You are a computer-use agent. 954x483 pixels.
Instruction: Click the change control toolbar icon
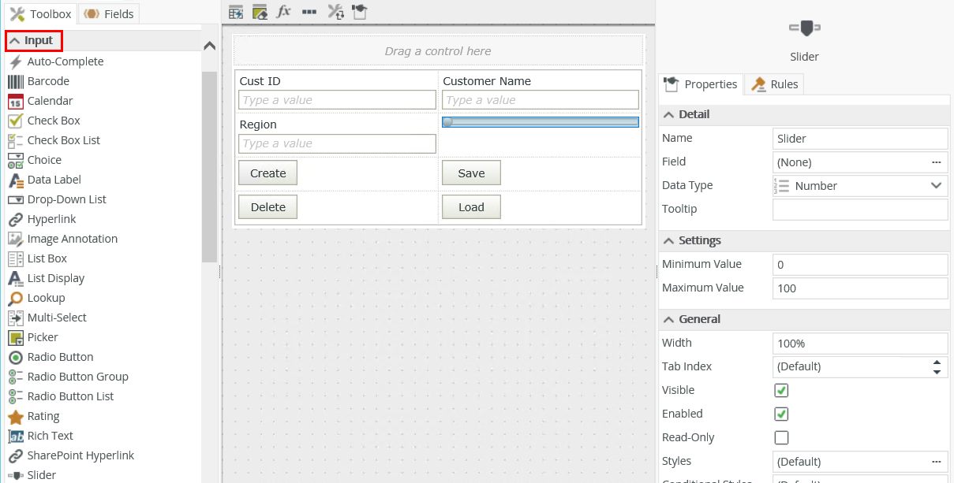click(335, 11)
